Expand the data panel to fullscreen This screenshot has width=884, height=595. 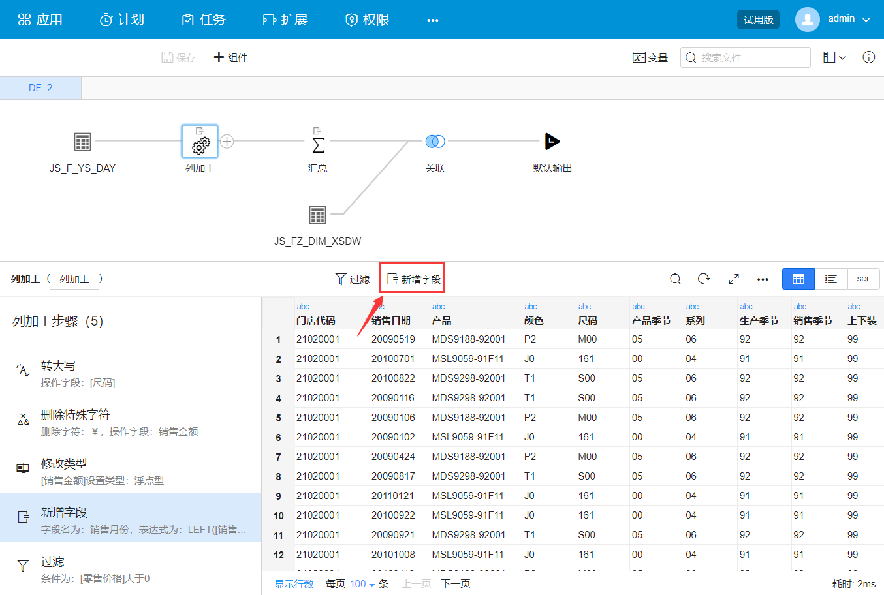tap(734, 279)
